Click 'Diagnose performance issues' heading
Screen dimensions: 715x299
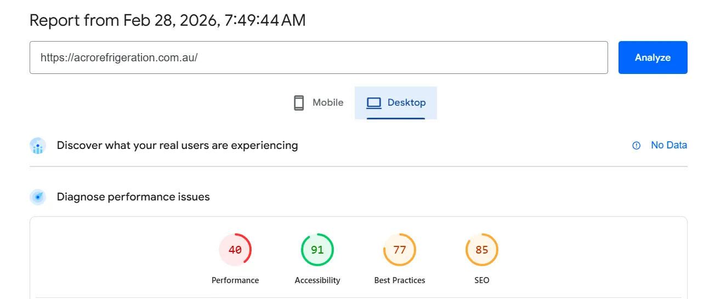click(x=133, y=197)
